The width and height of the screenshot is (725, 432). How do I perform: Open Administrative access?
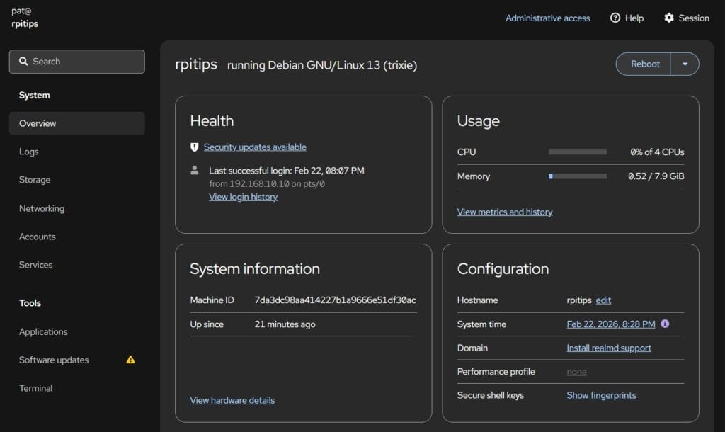click(547, 18)
